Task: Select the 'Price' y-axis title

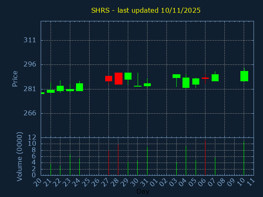Action: (x=15, y=78)
